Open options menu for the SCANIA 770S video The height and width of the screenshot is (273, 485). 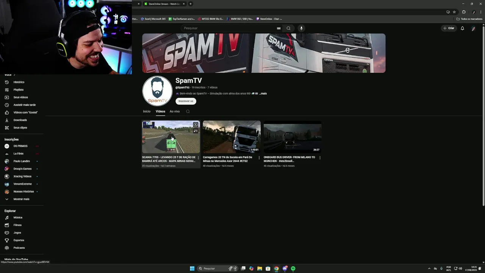point(198,158)
